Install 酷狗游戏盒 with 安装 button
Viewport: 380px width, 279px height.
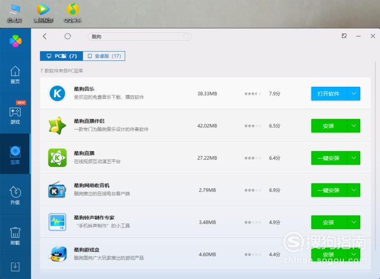329,254
